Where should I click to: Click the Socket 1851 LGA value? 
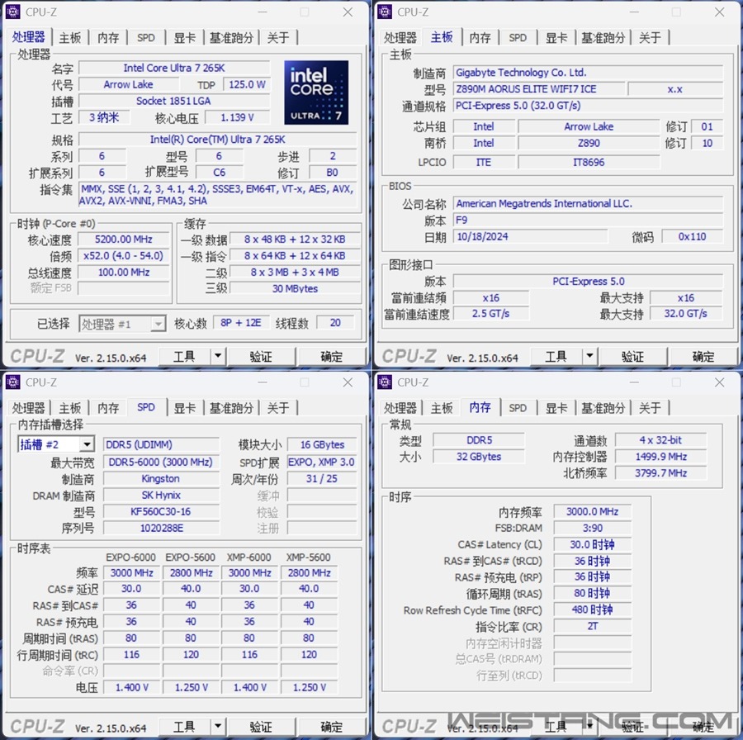(x=174, y=101)
